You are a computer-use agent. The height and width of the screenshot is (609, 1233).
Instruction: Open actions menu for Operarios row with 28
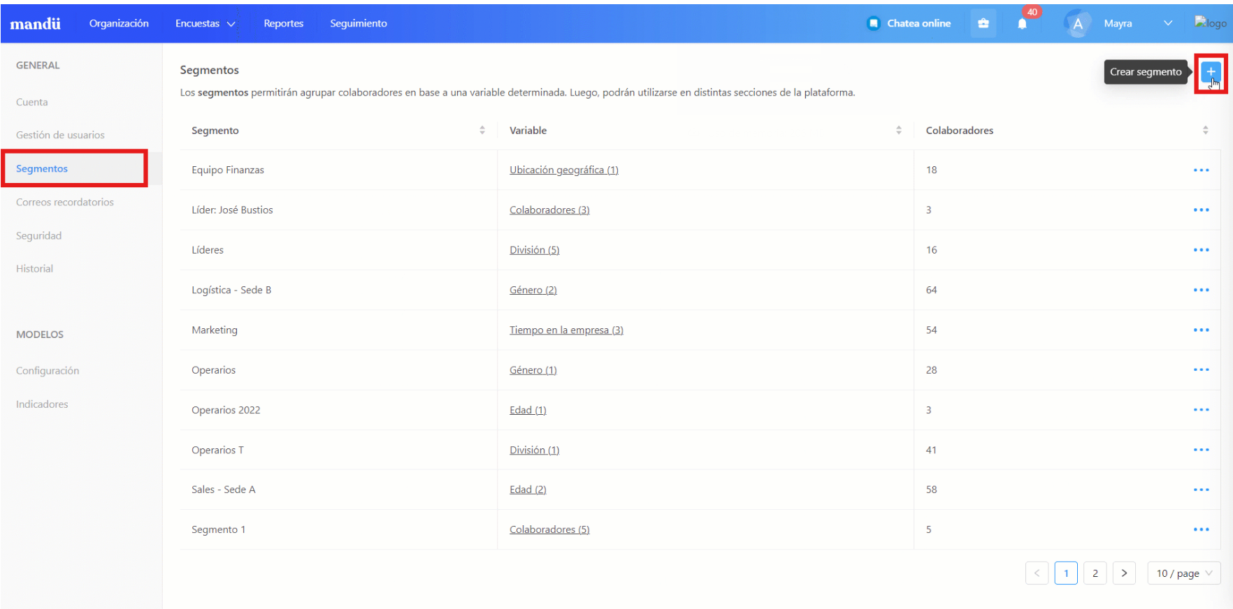point(1201,370)
